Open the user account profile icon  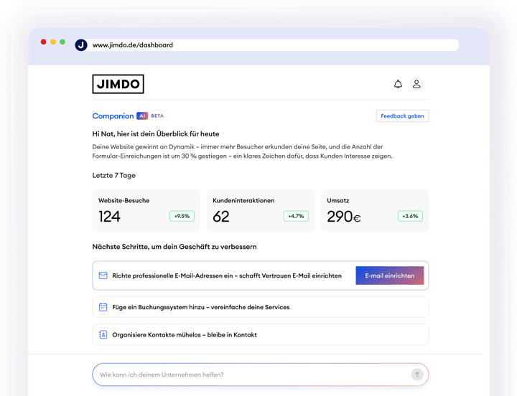[x=416, y=85]
